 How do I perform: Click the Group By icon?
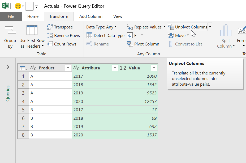coord(10,30)
